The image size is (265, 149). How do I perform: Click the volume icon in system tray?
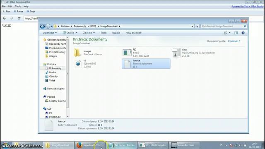point(240,145)
